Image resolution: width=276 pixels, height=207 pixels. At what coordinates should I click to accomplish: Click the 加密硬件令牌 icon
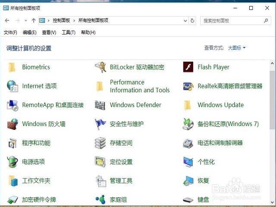(x=13, y=200)
